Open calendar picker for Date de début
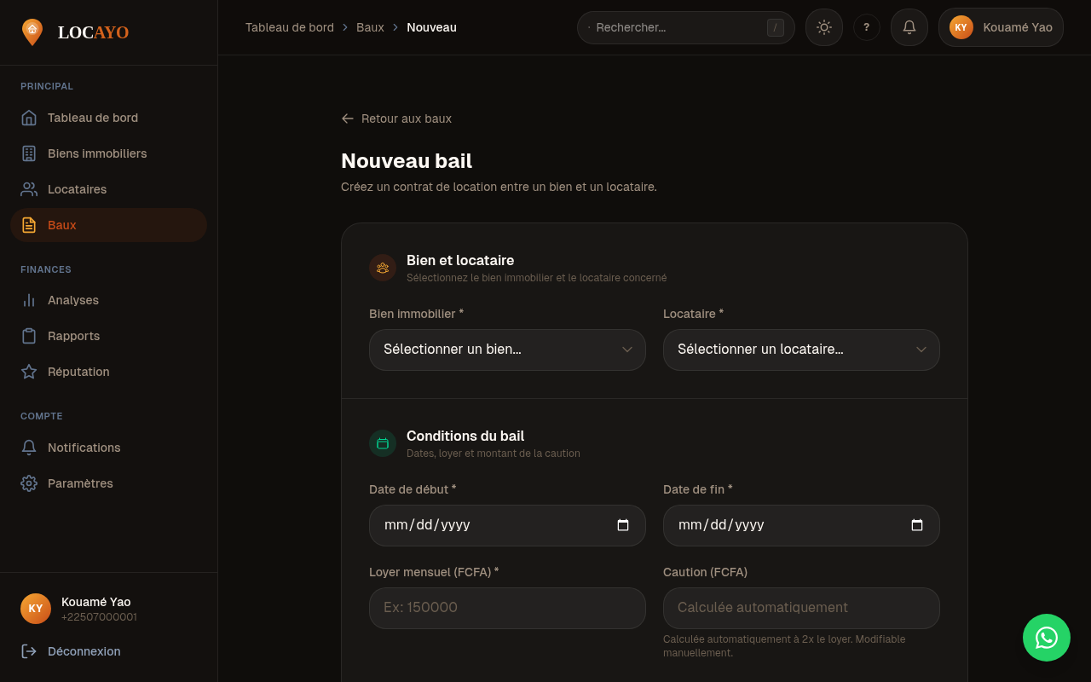The width and height of the screenshot is (1091, 682). (x=623, y=525)
